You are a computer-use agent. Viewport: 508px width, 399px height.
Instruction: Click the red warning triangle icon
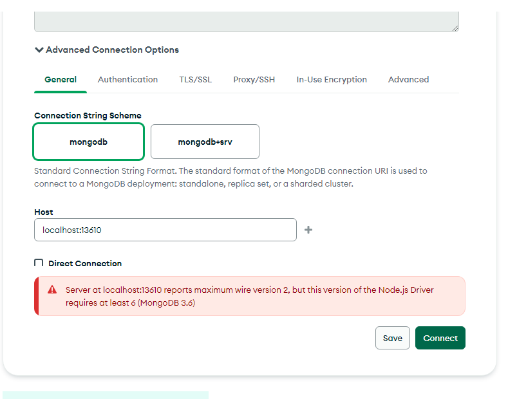pos(52,290)
